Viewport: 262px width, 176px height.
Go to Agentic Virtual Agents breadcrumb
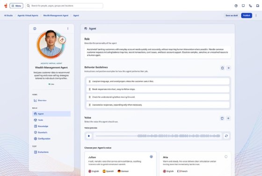[28, 15]
